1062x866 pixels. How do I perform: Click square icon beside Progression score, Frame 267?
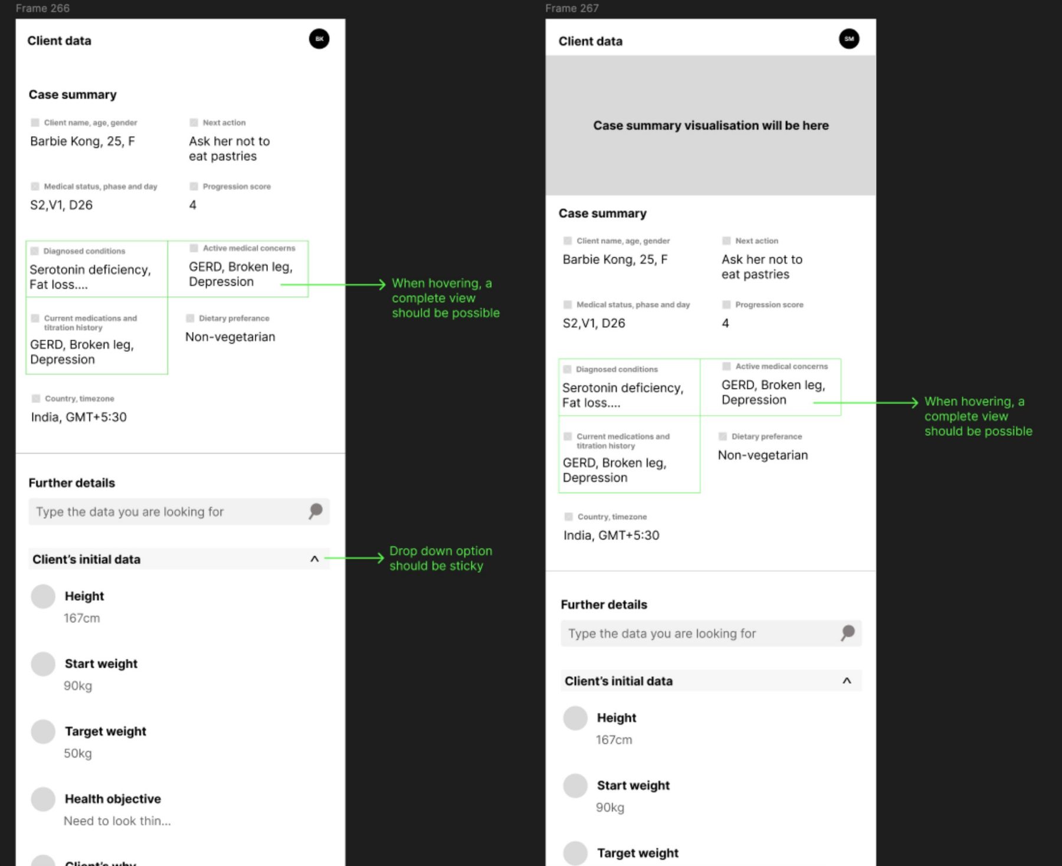pos(726,304)
